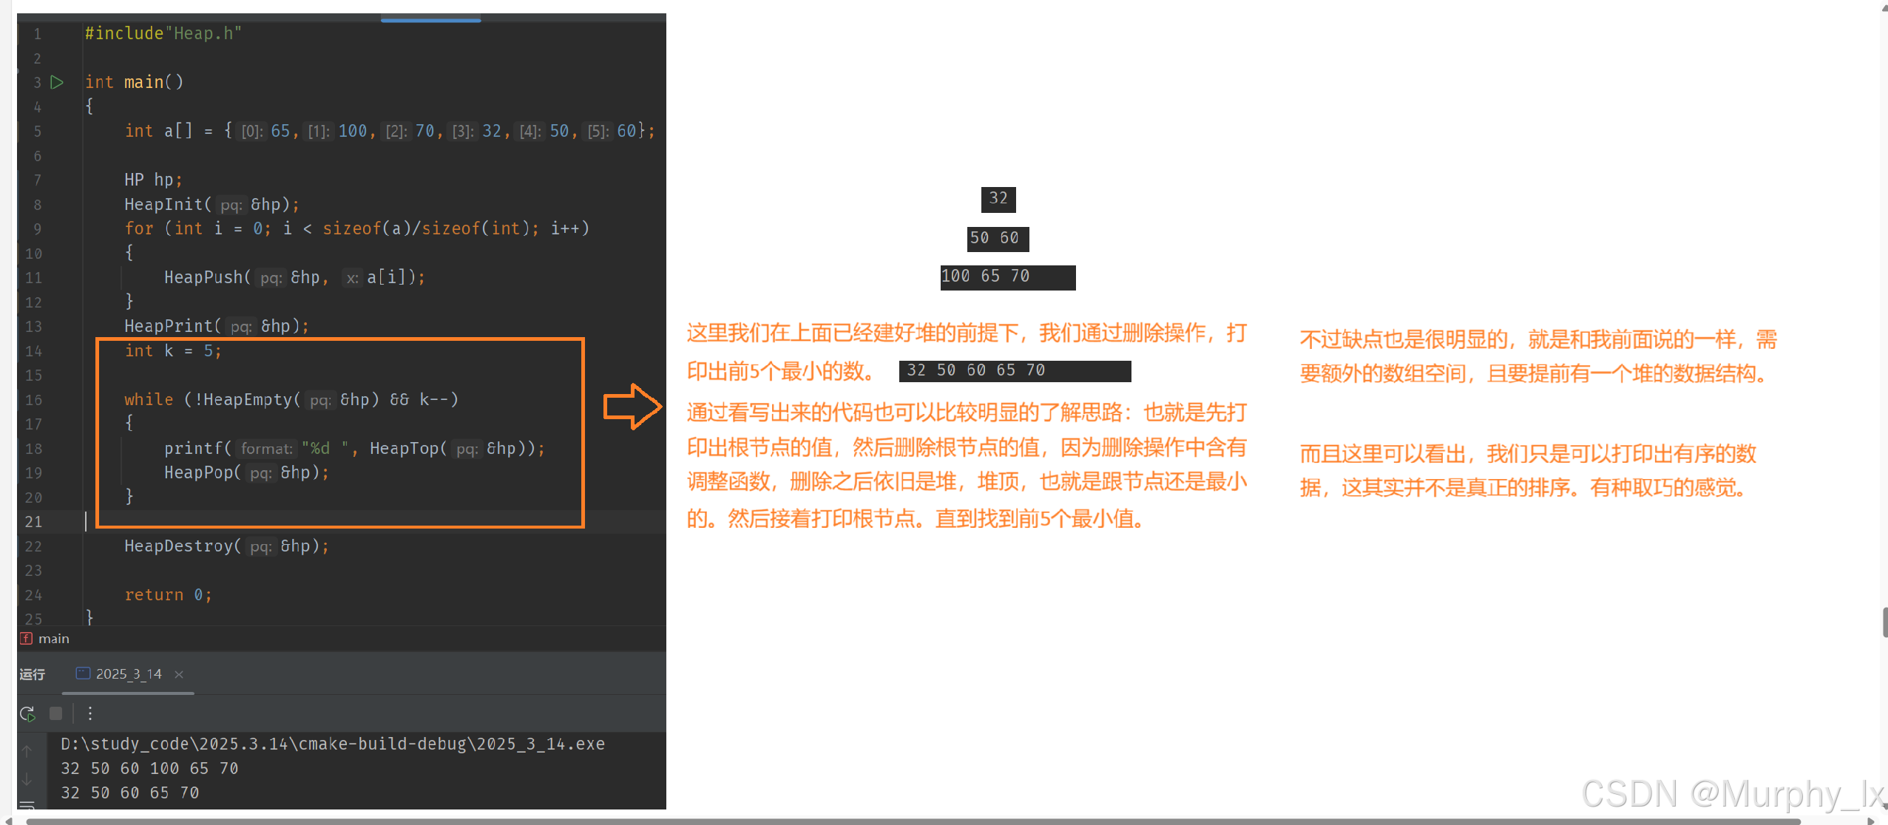Click the exe path in console output
Viewport: 1888px width, 825px height.
(333, 744)
